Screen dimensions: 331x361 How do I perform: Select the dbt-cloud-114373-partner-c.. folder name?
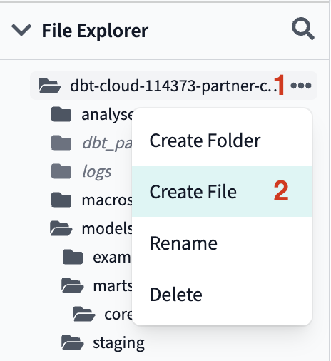174,86
